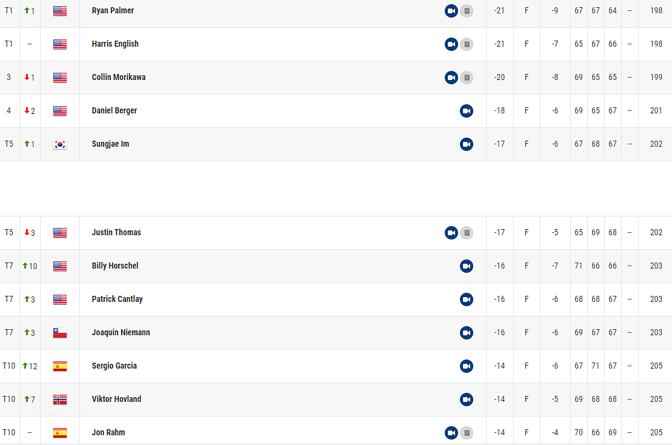This screenshot has height=445, width=672.
Task: Click Ryan Palmer's gray scorecard icon
Action: 466,11
